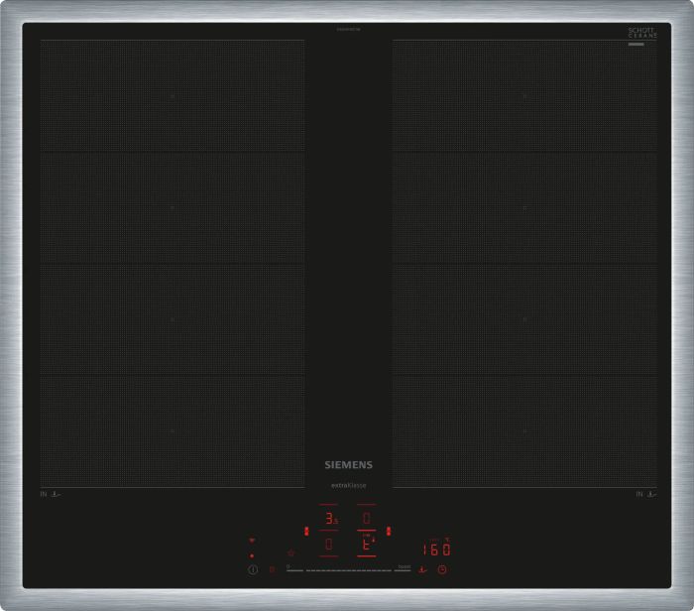Tap the red dot below Wi-Fi

(252, 555)
